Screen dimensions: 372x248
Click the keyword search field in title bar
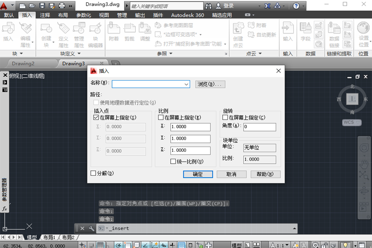click(167, 6)
